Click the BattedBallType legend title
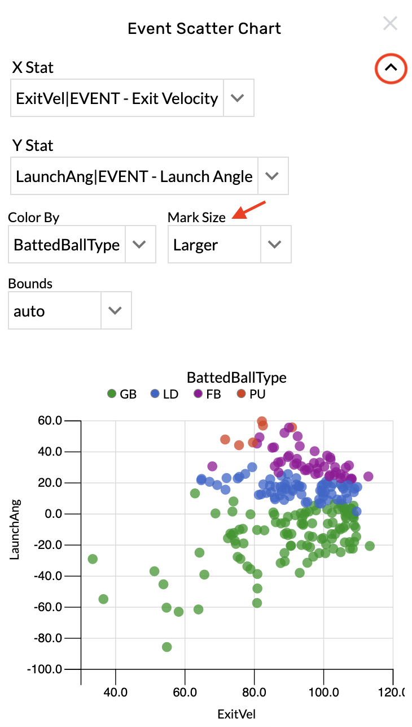The height and width of the screenshot is (727, 412). (x=236, y=377)
